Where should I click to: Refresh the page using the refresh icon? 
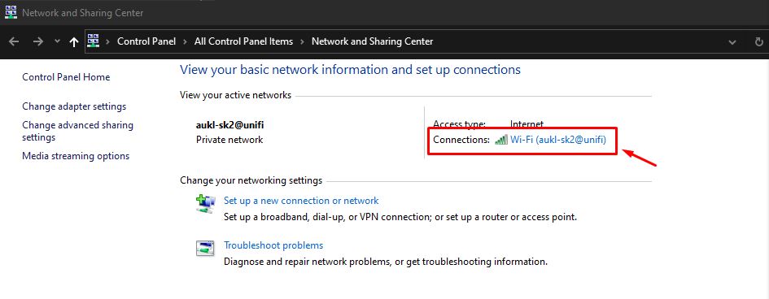tap(760, 42)
